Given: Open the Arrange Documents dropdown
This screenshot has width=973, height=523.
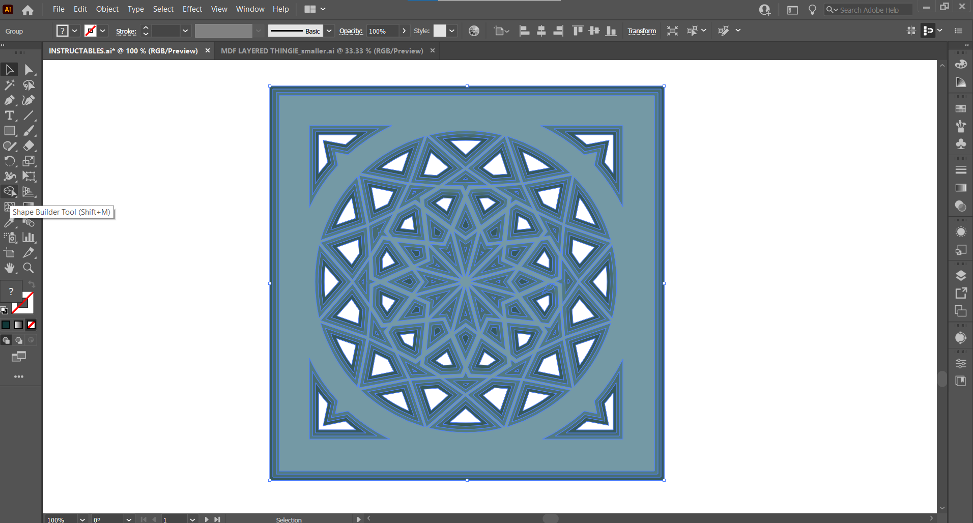Looking at the screenshot, I should pos(315,9).
